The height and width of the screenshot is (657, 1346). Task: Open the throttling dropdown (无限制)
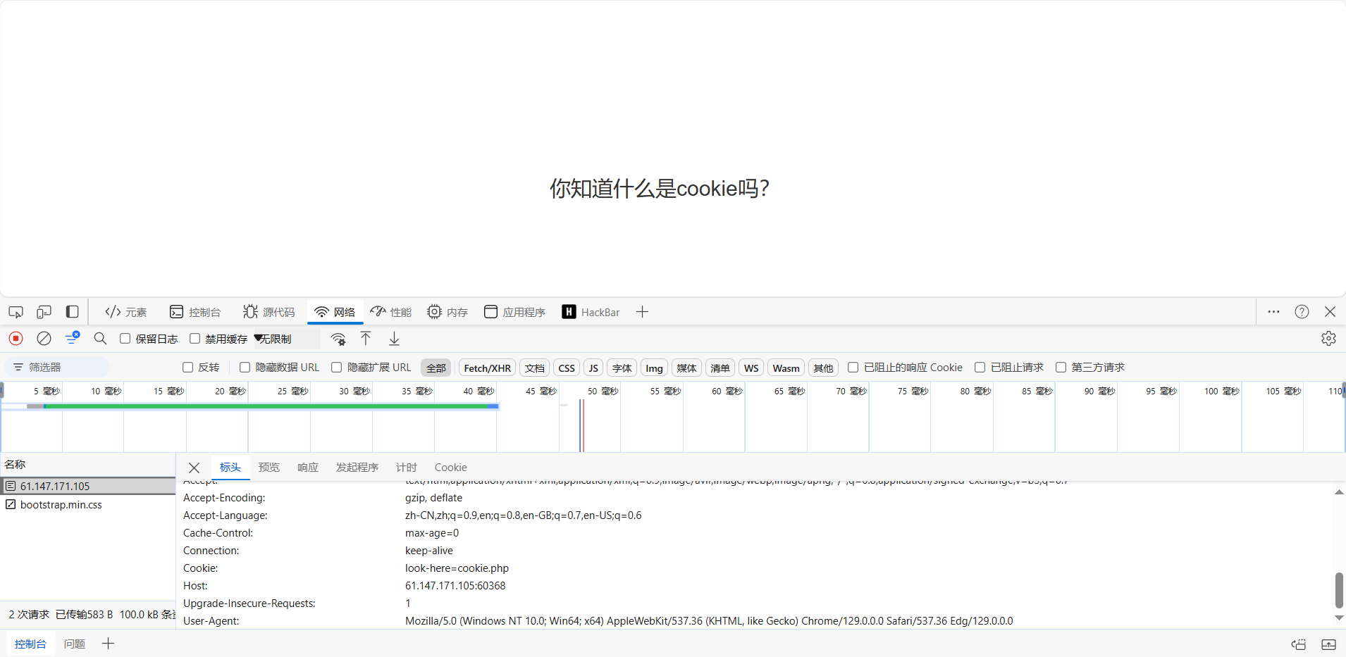click(x=286, y=339)
